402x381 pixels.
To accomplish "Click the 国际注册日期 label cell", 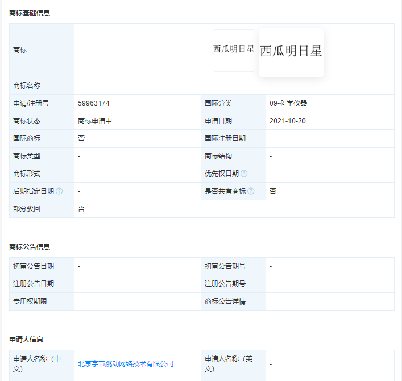I will (x=233, y=139).
